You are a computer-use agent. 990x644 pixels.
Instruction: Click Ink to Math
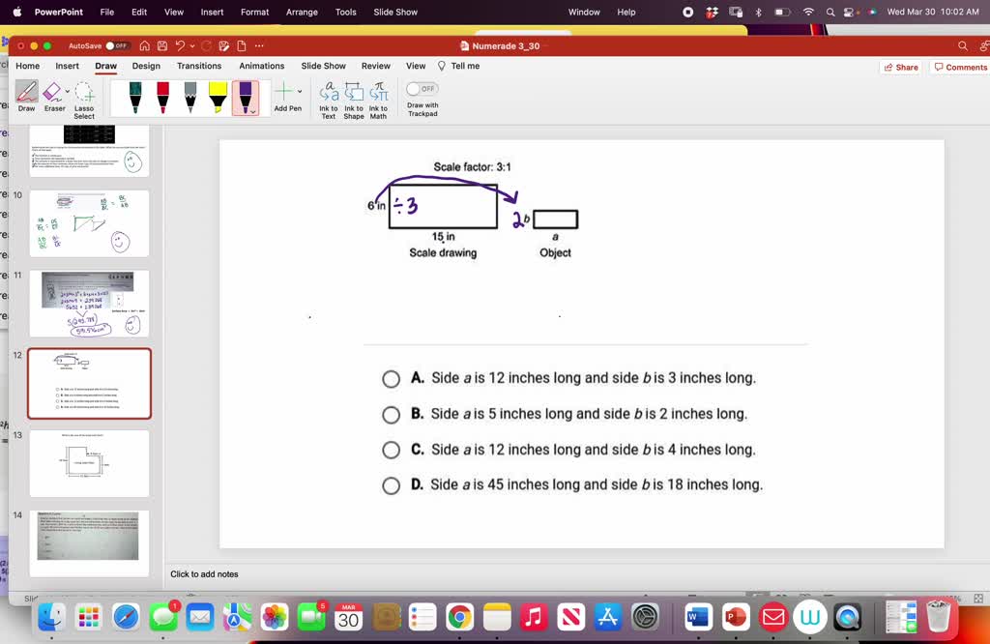(378, 101)
